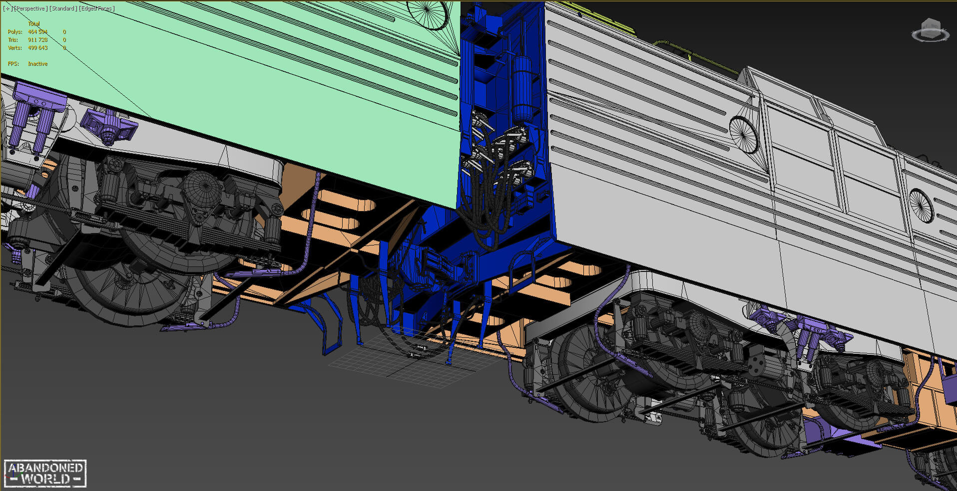The width and height of the screenshot is (957, 491).
Task: Click the Edged Faces viewport label
Action: click(97, 8)
